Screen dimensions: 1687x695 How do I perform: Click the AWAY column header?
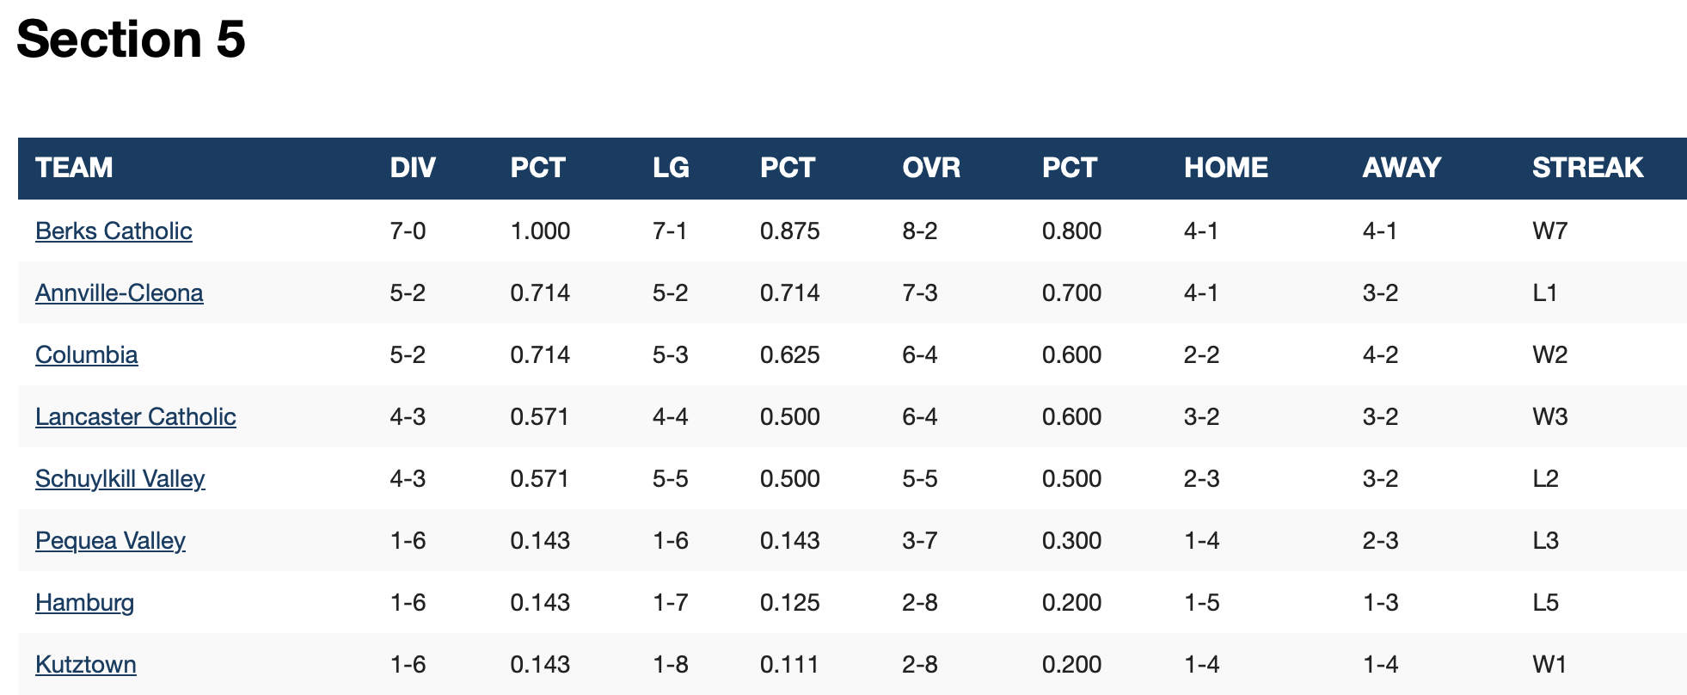pyautogui.click(x=1402, y=167)
